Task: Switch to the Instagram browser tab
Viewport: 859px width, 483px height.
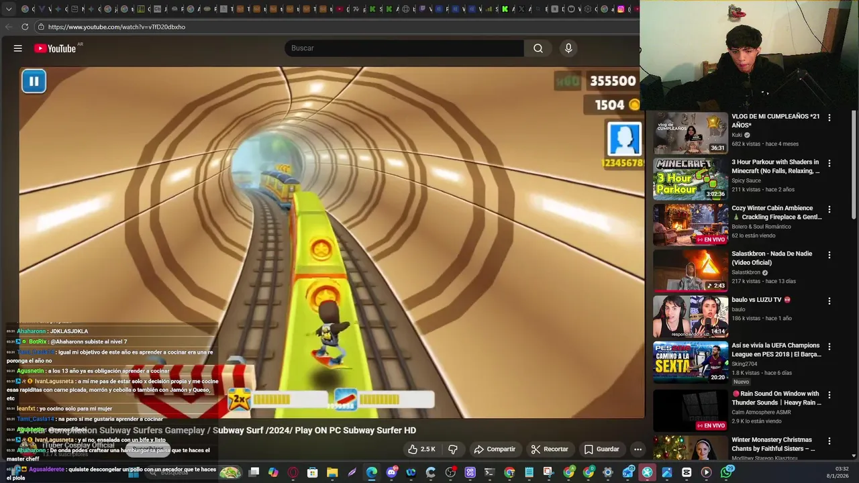Action: 621,9
